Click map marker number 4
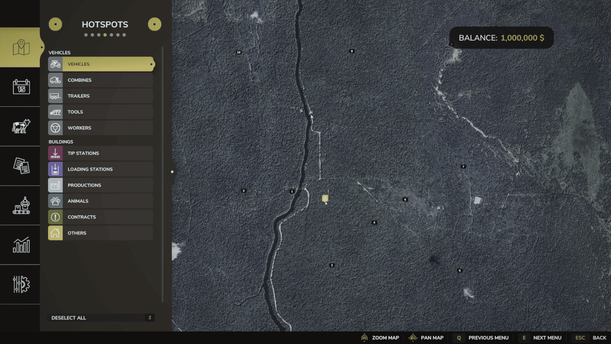 374,222
